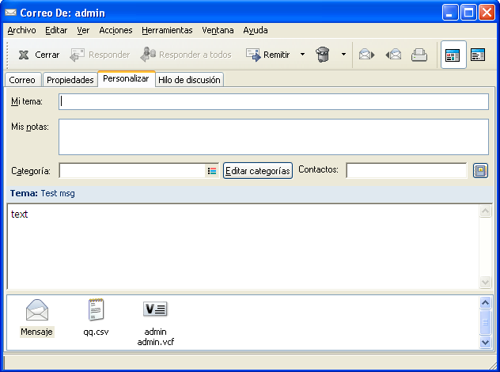This screenshot has height=372, width=500.
Task: Open the Ayuda menu
Action: [255, 30]
